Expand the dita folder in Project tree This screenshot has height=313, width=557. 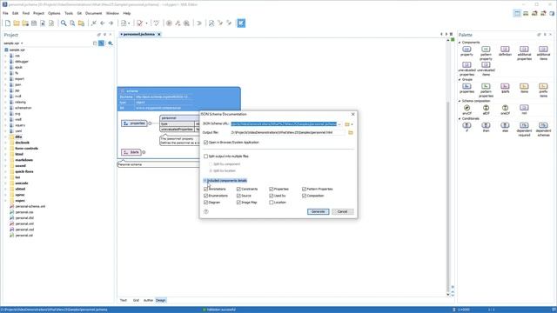coord(6,137)
